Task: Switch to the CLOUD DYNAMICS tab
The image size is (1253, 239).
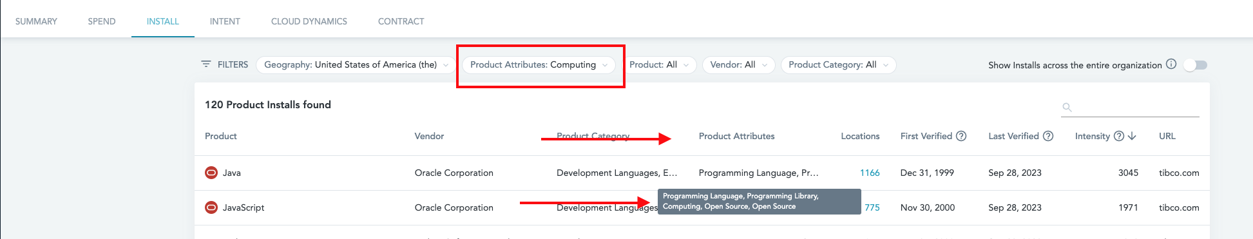Action: [309, 21]
